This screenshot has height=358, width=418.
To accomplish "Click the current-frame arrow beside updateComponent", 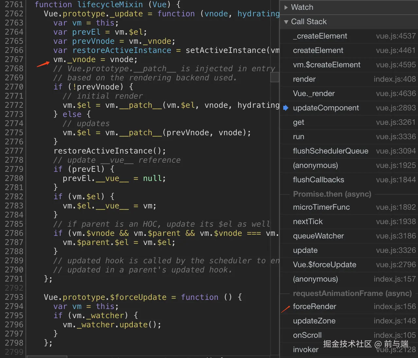I will (286, 108).
